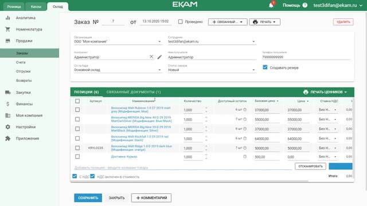Open Настройки gear icon
Viewport: 367px width, 206px height.
[7, 127]
